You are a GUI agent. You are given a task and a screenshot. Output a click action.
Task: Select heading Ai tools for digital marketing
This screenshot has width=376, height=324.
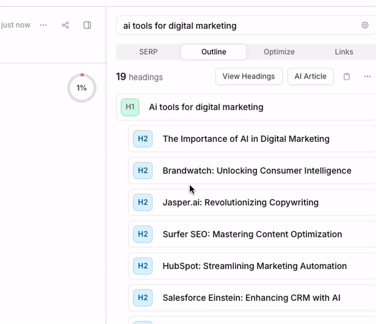click(246, 107)
